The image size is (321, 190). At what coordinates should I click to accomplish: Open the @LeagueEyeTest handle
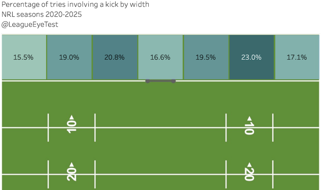pos(30,25)
